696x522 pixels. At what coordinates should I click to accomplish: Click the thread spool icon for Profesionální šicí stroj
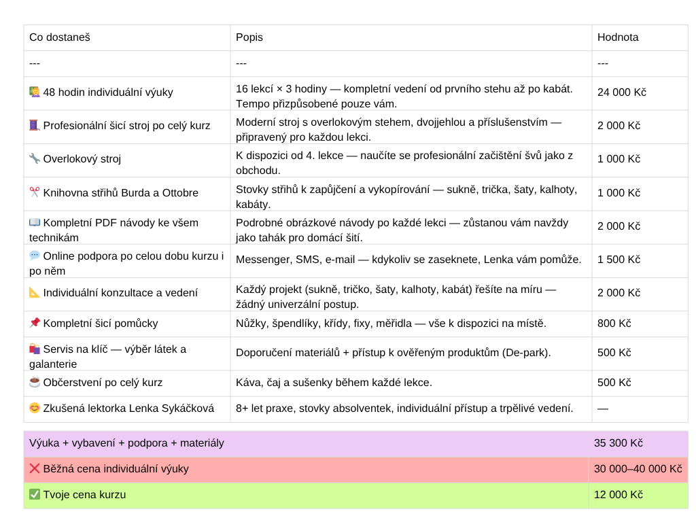coord(35,126)
